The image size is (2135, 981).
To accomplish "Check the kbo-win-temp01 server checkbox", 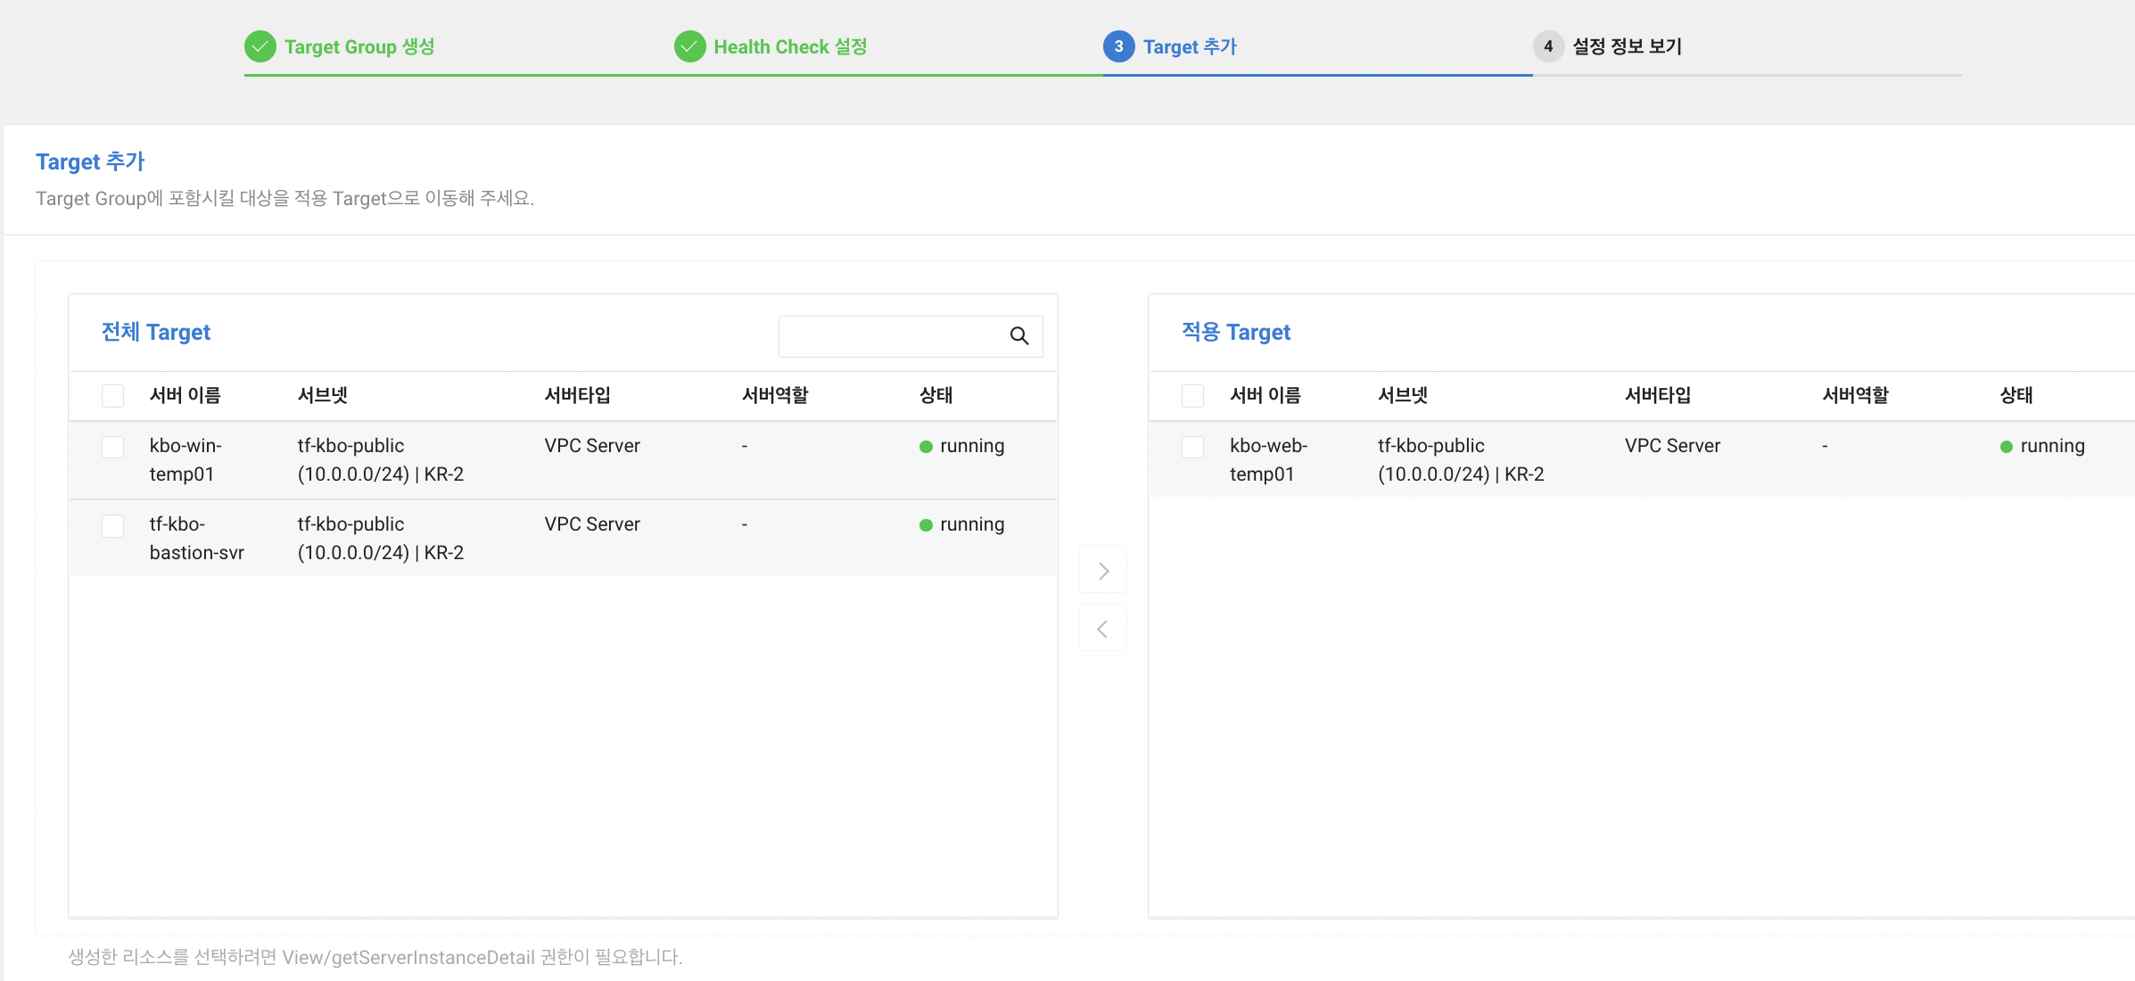I will tap(113, 447).
